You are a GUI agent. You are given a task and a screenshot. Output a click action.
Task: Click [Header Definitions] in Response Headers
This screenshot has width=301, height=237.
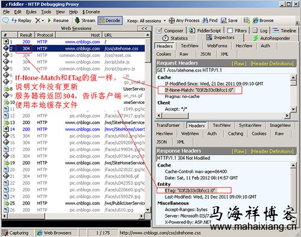coord(272,151)
